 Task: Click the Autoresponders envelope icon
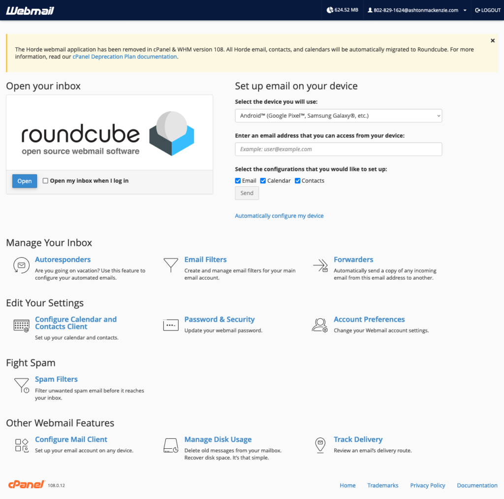point(21,266)
